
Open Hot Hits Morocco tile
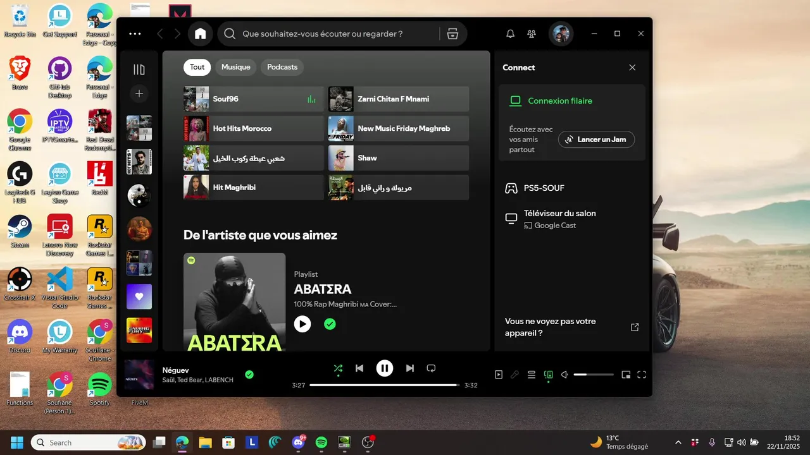pos(254,128)
